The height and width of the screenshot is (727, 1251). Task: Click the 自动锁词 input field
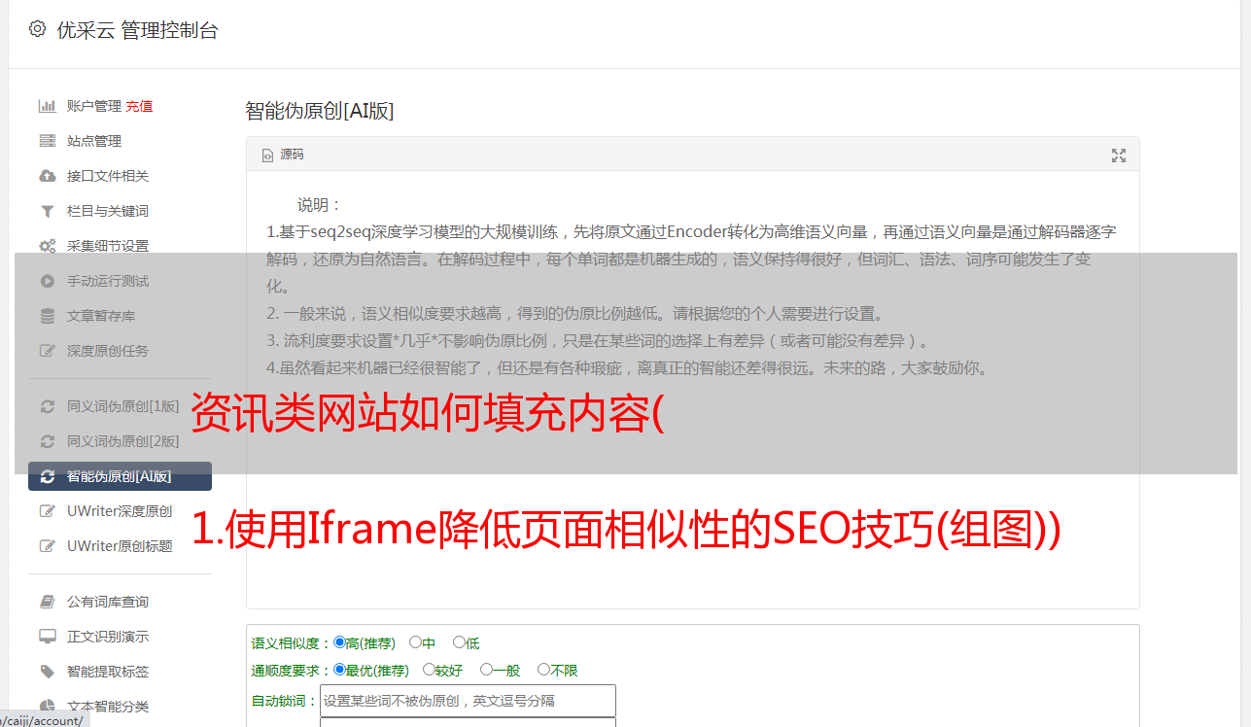468,701
